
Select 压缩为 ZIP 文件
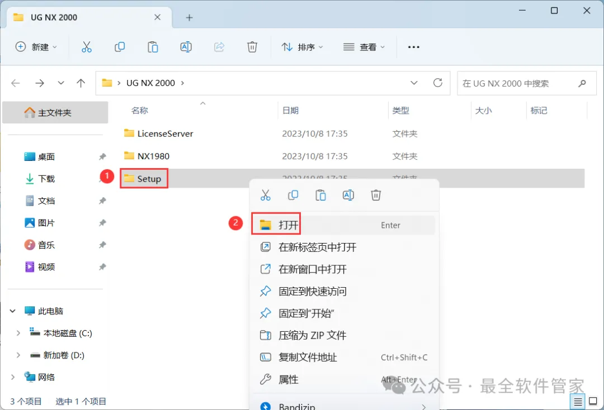(x=344, y=335)
